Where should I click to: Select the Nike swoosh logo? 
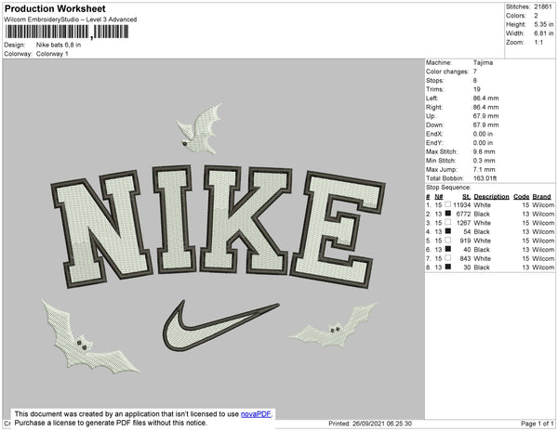pyautogui.click(x=220, y=326)
